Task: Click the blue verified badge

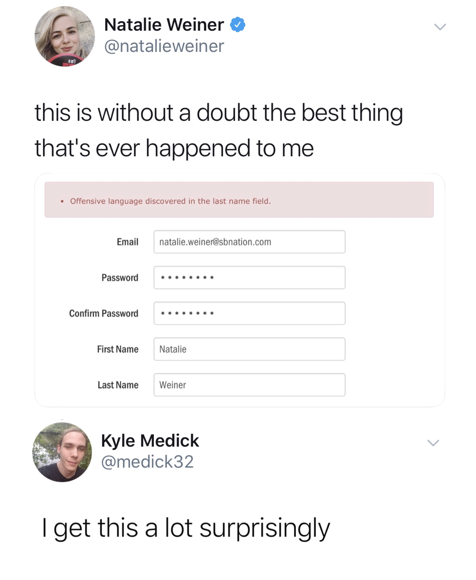Action: pos(237,25)
